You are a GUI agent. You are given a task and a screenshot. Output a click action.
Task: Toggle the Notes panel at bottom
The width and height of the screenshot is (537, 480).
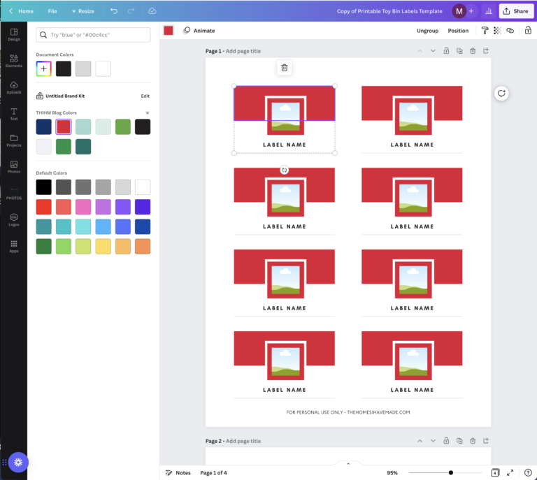pyautogui.click(x=178, y=473)
